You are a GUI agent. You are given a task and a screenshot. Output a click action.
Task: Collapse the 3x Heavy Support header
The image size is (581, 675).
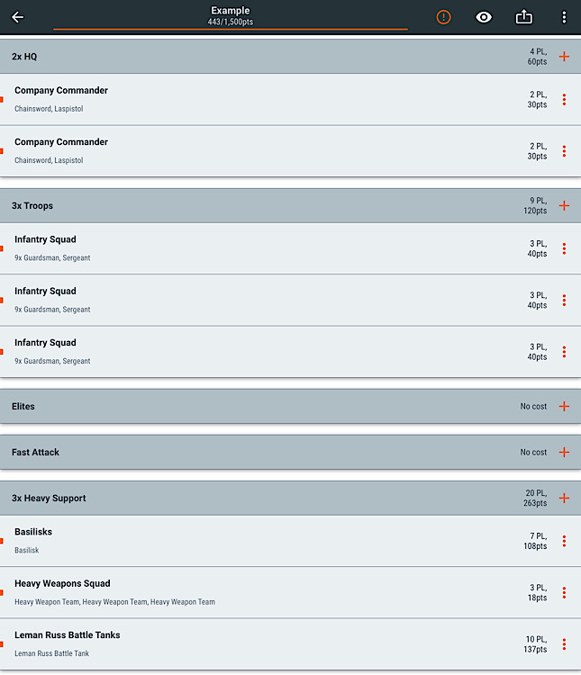pos(290,498)
